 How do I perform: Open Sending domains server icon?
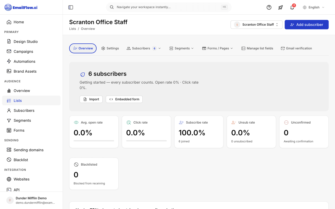tap(9, 150)
